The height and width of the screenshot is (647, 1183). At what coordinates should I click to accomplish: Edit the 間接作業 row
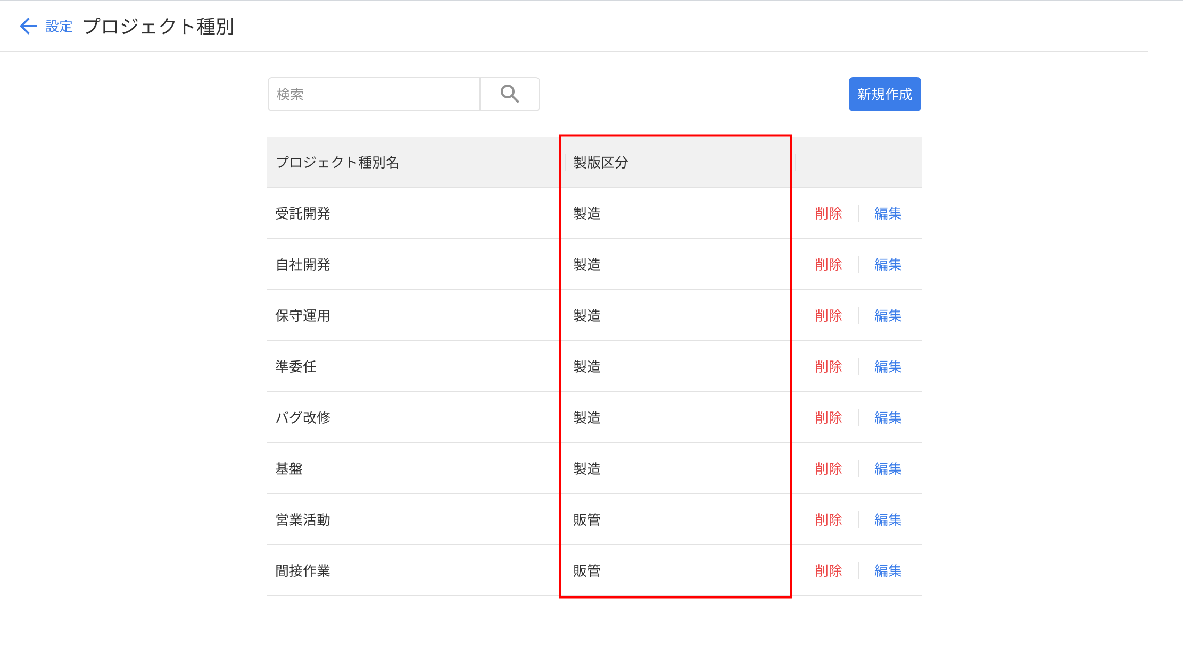pos(888,570)
